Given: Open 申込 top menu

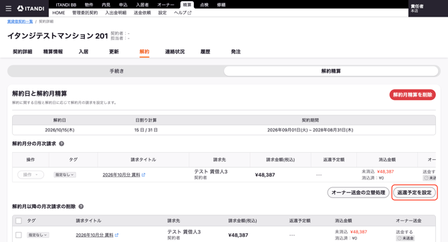Looking at the screenshot, I should pos(123,5).
